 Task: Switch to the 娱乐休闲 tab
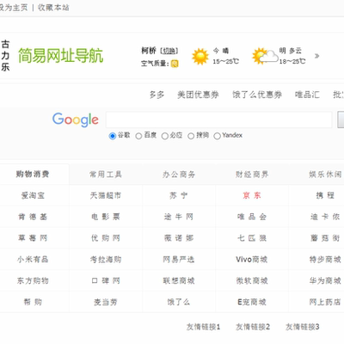325,175
